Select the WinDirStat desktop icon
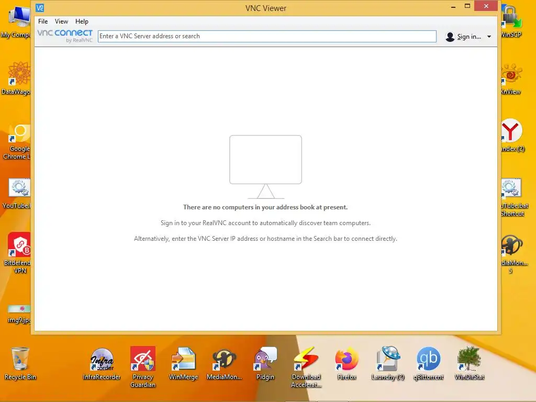 point(470,363)
